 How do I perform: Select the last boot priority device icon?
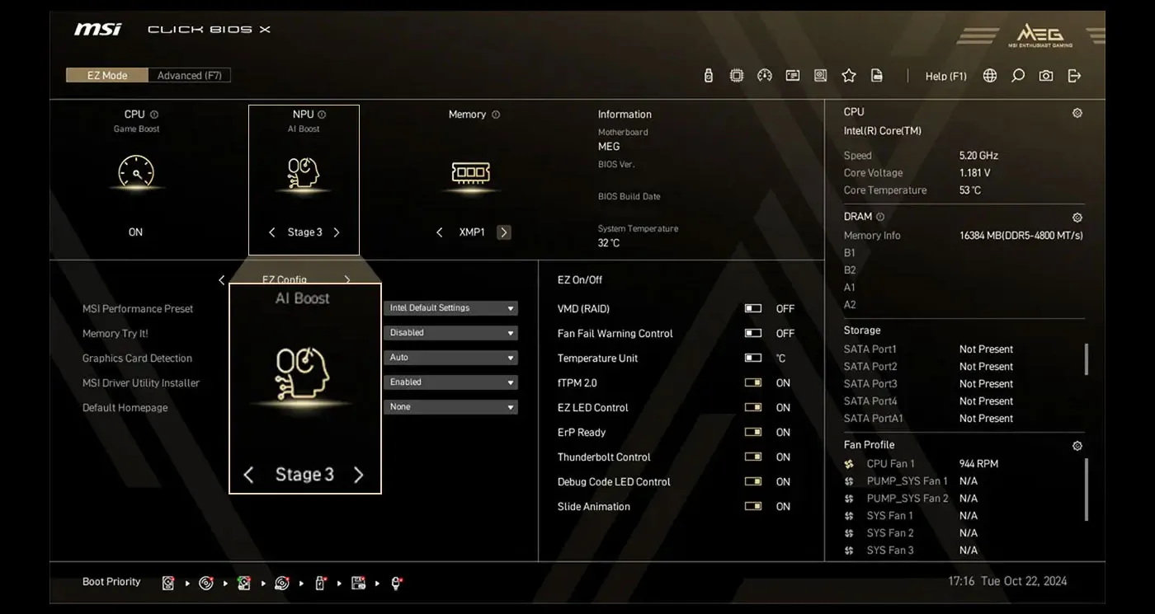click(x=396, y=583)
